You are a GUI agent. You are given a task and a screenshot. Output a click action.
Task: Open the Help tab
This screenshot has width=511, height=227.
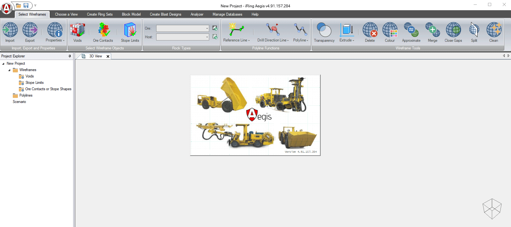(x=255, y=14)
